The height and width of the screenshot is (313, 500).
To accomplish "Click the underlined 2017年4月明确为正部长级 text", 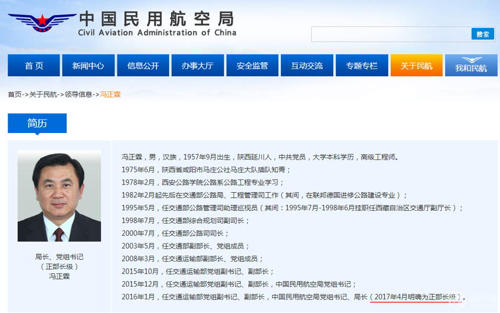I will (415, 297).
